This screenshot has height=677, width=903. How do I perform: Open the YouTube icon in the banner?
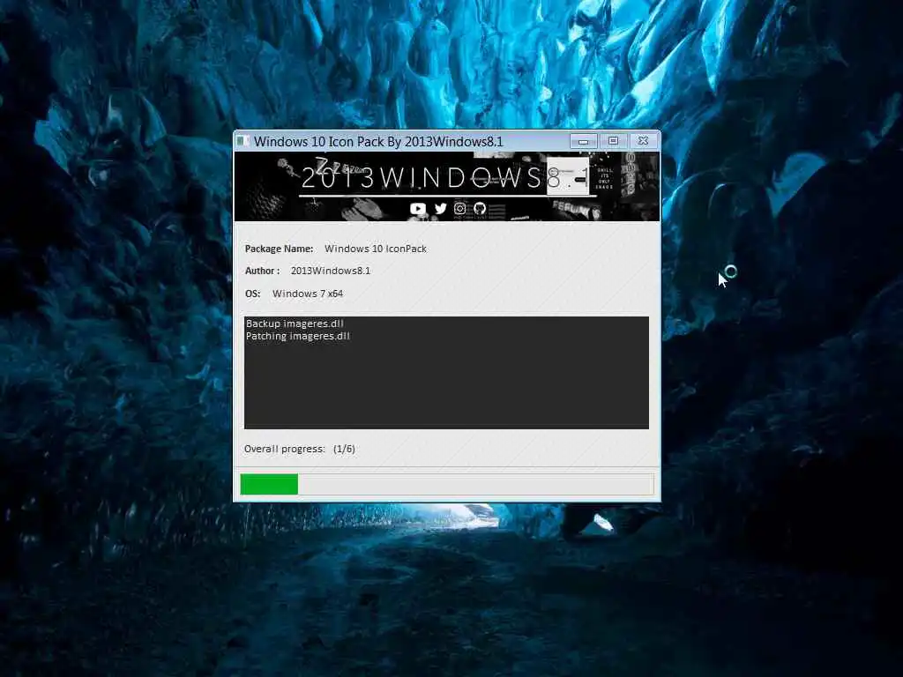[418, 208]
